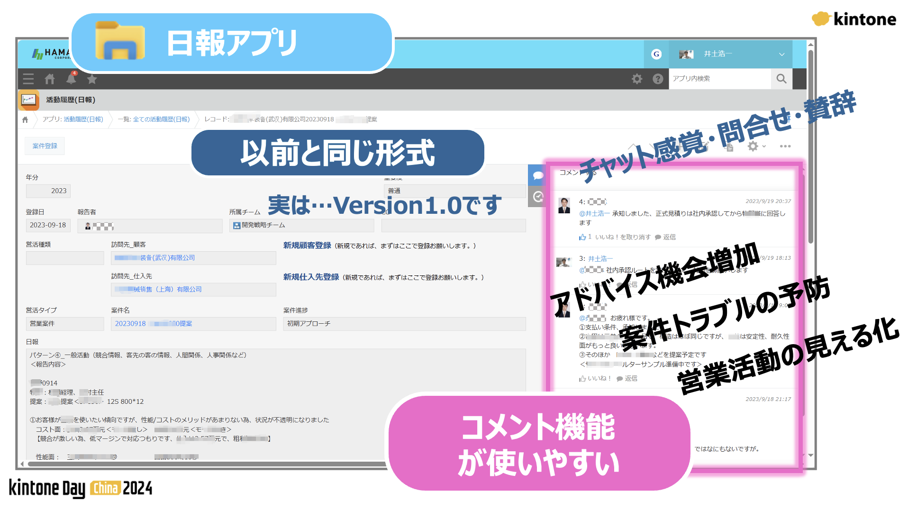
Task: Go to portal home icon in toolbar
Action: pyautogui.click(x=50, y=79)
